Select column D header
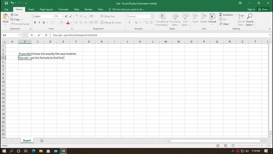This screenshot has height=154, width=273. click(50, 41)
